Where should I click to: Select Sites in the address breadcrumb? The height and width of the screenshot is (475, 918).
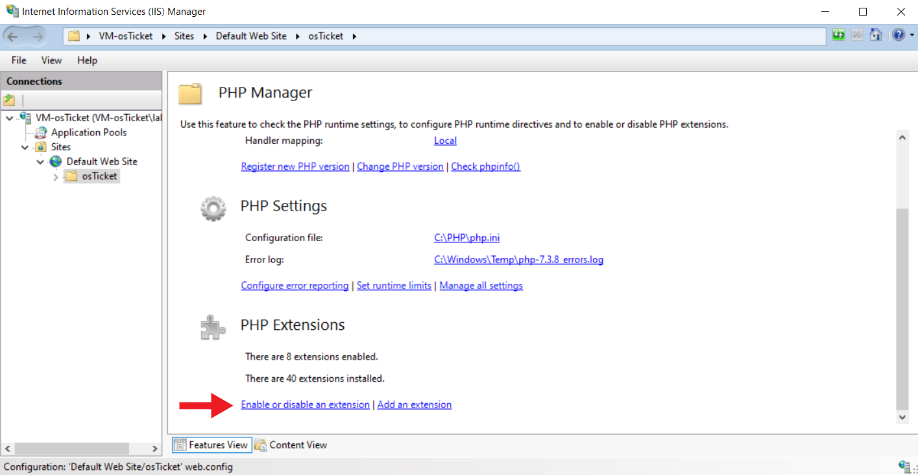pyautogui.click(x=184, y=36)
